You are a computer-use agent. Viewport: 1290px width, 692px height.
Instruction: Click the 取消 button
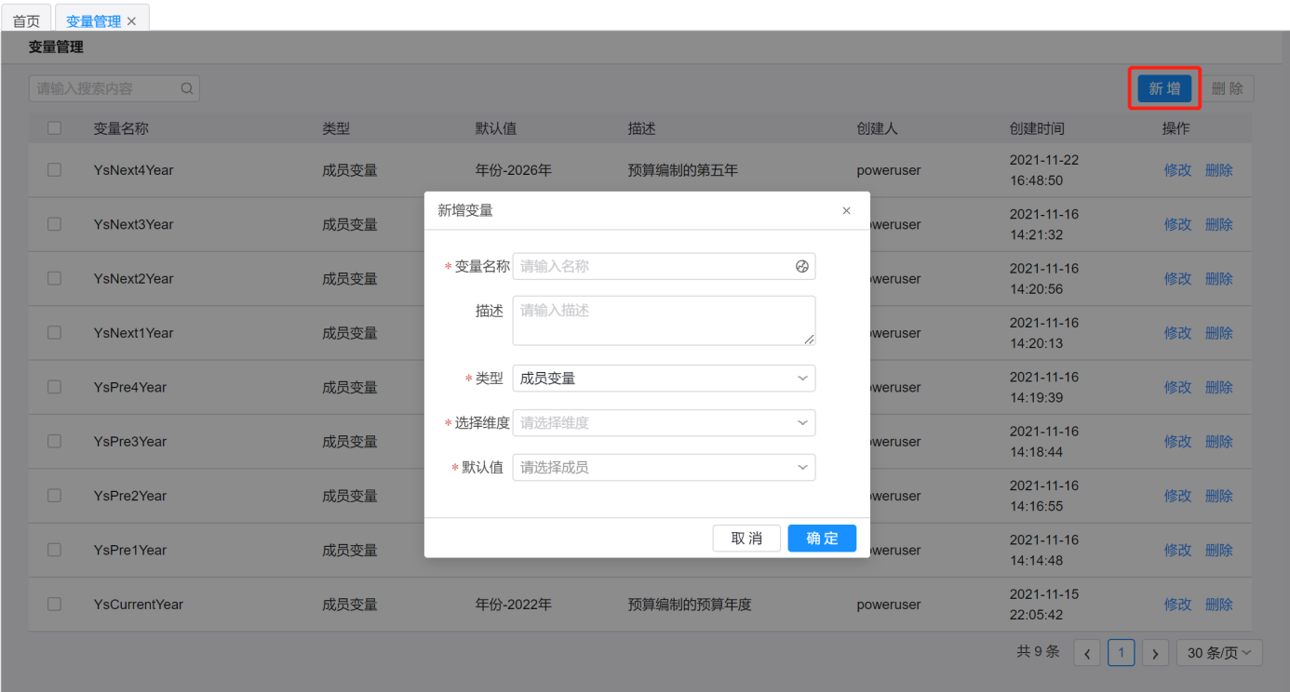[x=746, y=539]
